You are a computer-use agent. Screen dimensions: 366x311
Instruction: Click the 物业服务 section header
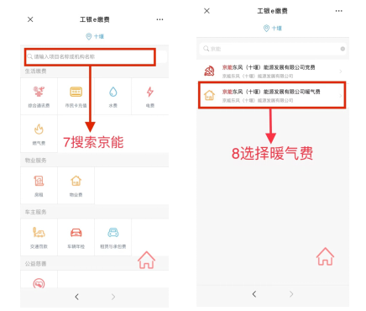point(35,161)
